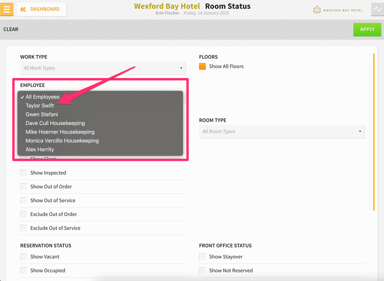Check the Show Occupied checkbox

coord(23,271)
